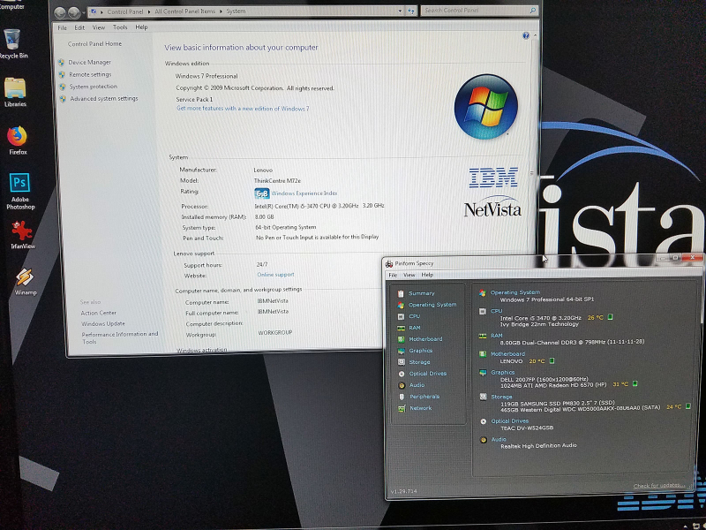The width and height of the screenshot is (706, 530).
Task: Select the RAM icon in Speccy sidebar
Action: click(x=401, y=328)
